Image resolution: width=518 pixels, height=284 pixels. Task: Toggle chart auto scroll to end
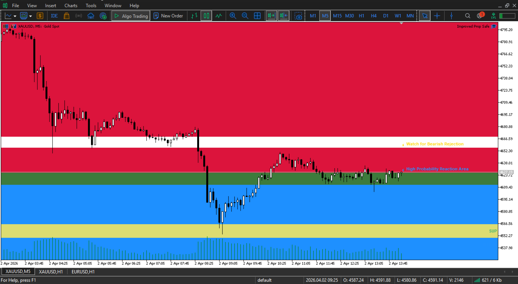[271, 16]
